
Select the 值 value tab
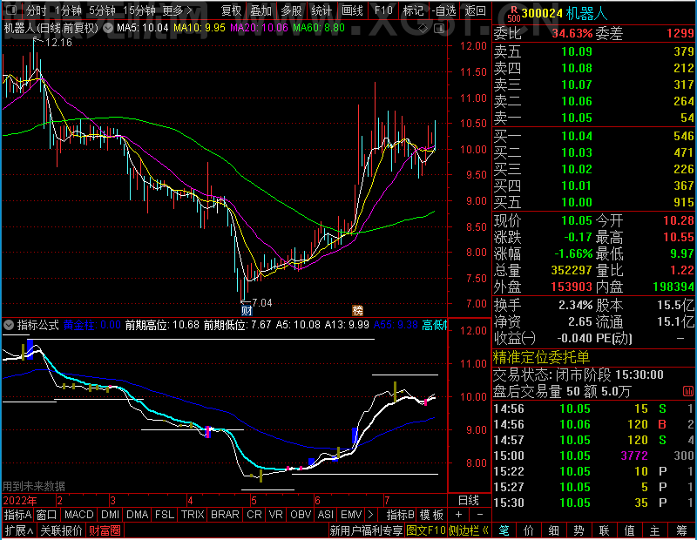[629, 530]
